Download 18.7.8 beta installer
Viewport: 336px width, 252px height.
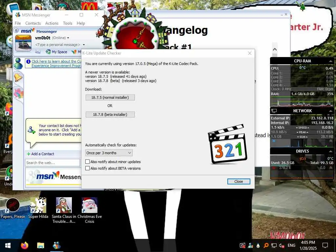click(110, 115)
